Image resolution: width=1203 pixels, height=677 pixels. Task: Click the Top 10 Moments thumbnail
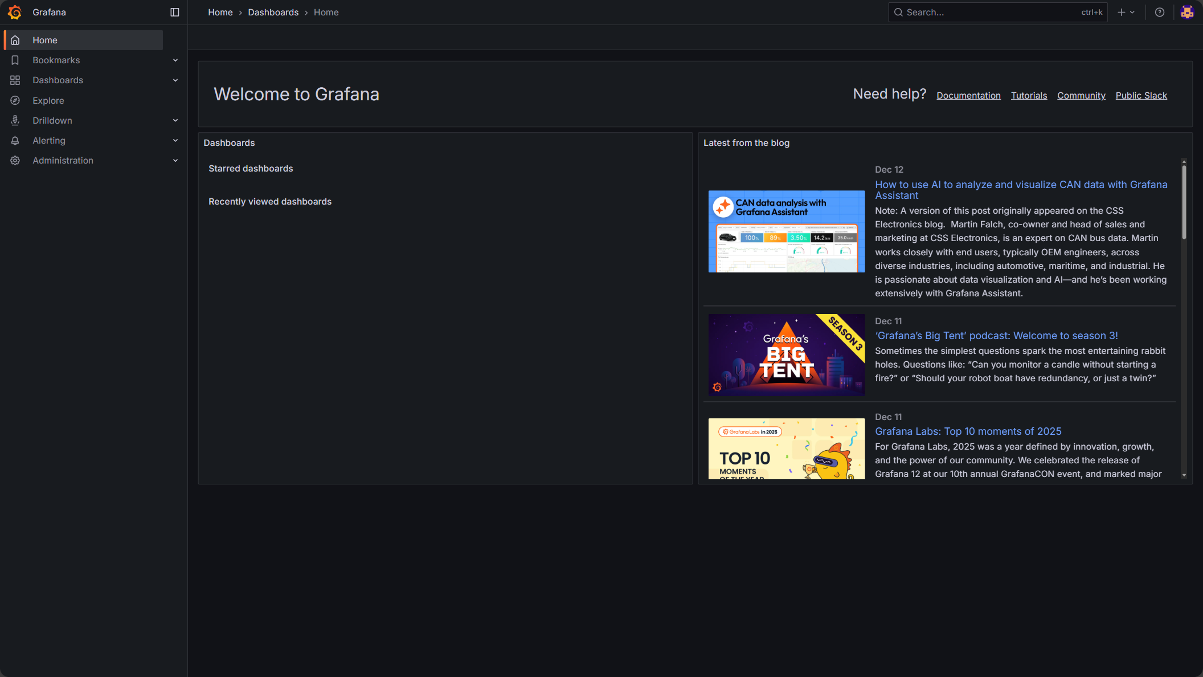(786, 449)
